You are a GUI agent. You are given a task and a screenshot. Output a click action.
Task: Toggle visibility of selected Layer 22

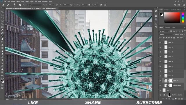[160, 80]
